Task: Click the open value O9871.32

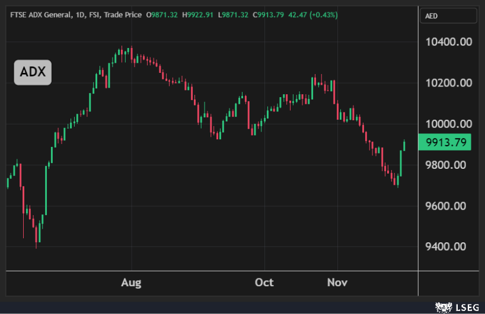Action: tap(164, 15)
